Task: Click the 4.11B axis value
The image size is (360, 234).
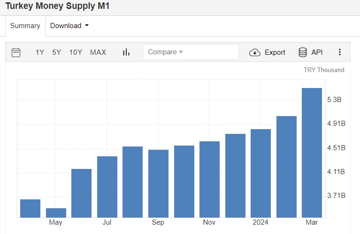Action: 336,172
